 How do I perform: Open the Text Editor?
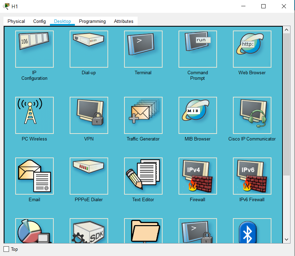(143, 176)
